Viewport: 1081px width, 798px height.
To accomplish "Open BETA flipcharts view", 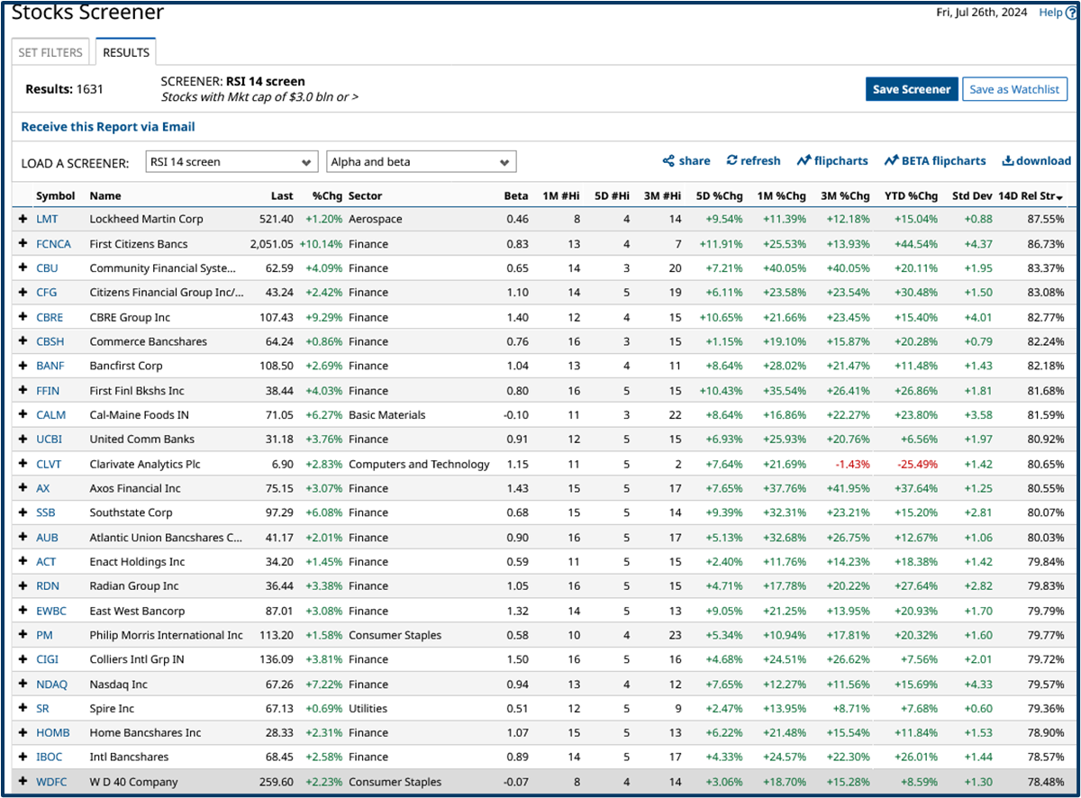I will pyautogui.click(x=934, y=160).
